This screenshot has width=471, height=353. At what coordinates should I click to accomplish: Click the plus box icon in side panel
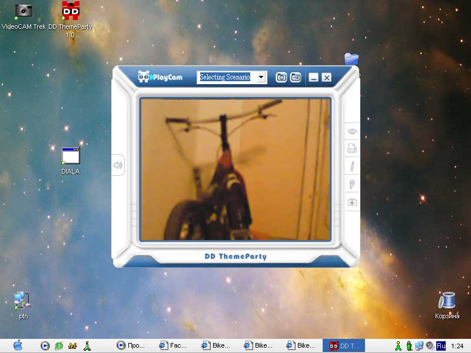tap(352, 202)
